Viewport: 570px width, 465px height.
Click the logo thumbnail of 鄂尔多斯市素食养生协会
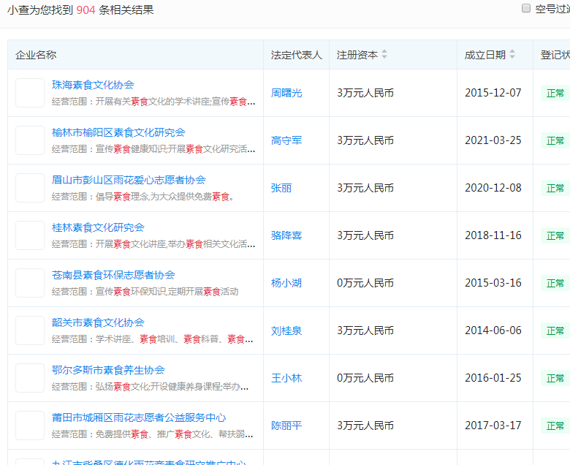tap(30, 378)
